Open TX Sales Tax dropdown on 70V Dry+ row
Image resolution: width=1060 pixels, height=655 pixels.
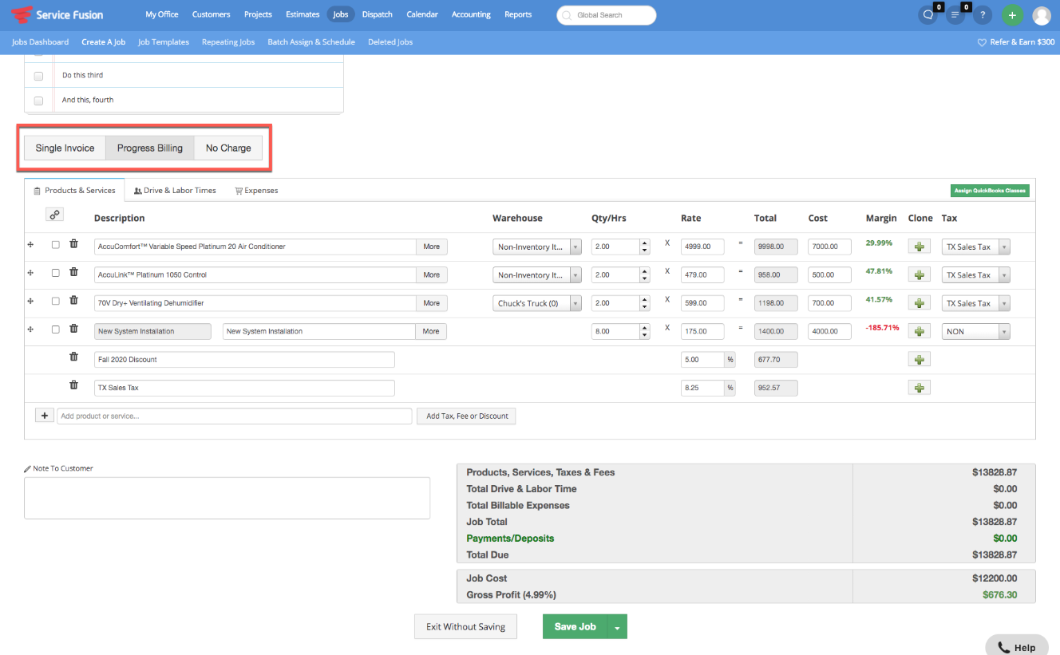[x=976, y=303]
